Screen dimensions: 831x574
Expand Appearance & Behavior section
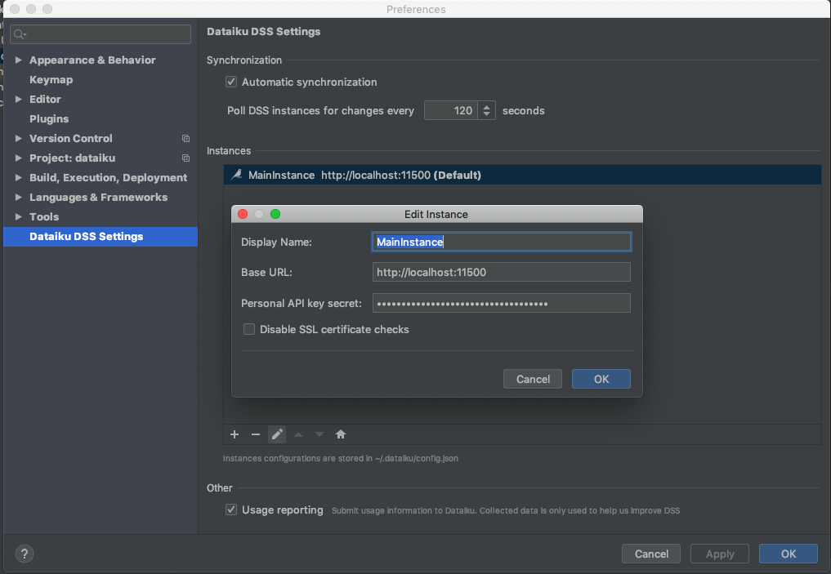coord(19,60)
